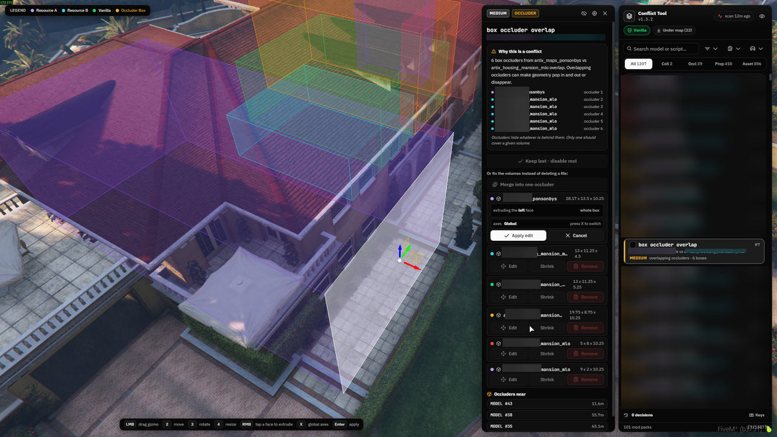Click the box icon of the 13 x 11.25 x 5.25 occluder
The width and height of the screenshot is (777, 437).
499,284
